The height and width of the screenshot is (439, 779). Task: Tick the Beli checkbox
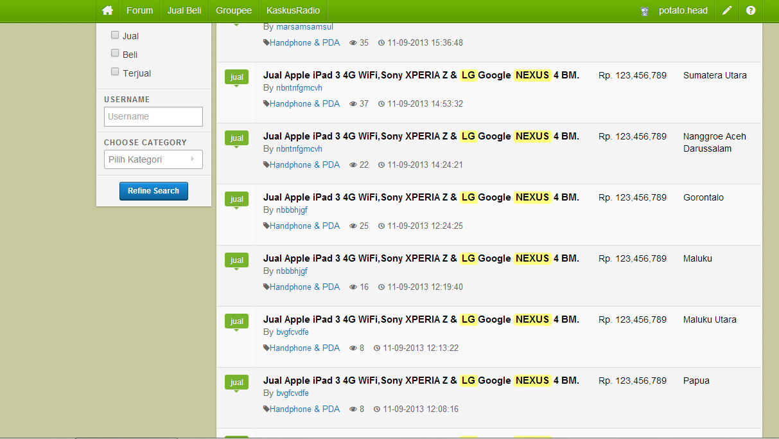pyautogui.click(x=115, y=53)
